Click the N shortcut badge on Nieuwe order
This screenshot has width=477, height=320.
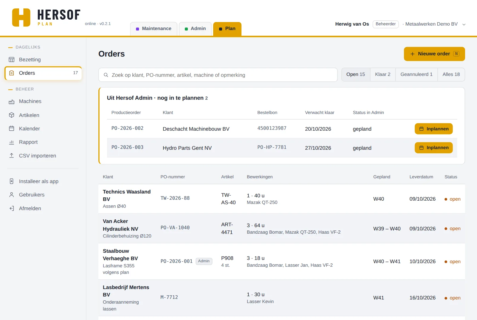[x=456, y=54]
